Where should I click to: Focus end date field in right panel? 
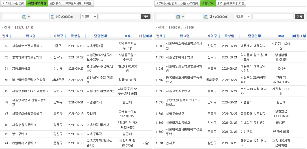tap(194, 17)
